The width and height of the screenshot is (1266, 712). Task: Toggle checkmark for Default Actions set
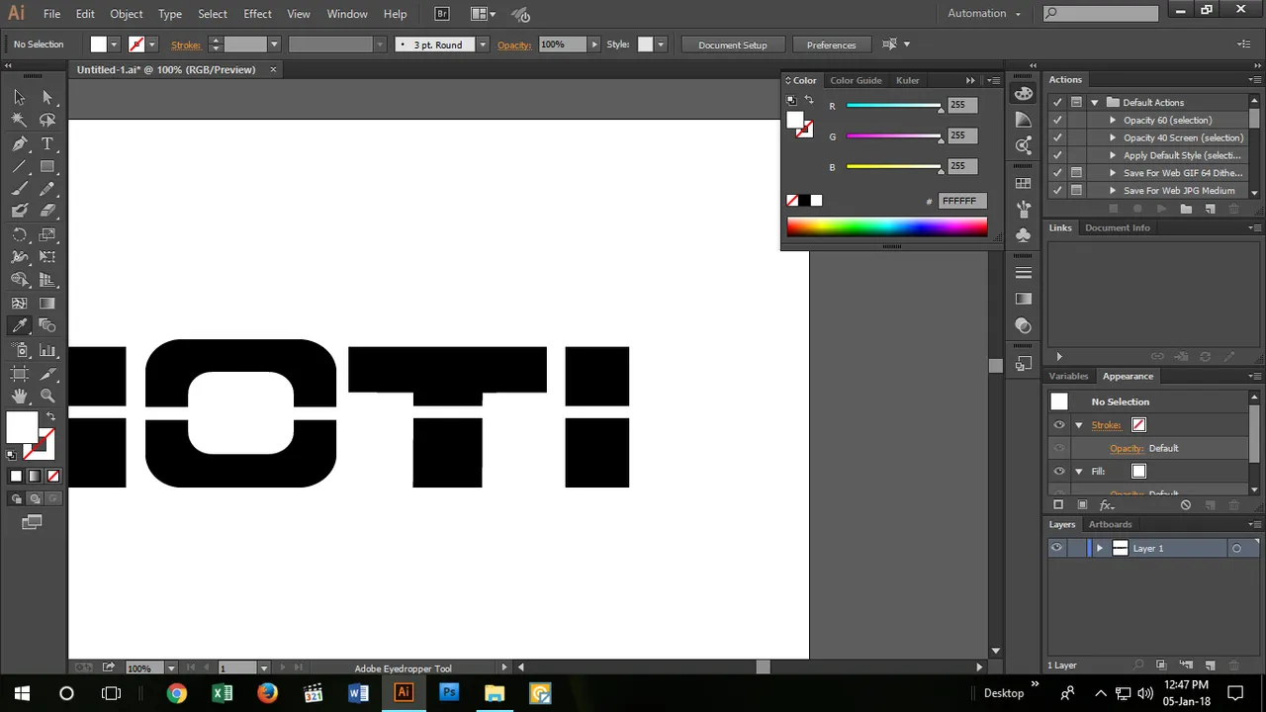click(1058, 103)
